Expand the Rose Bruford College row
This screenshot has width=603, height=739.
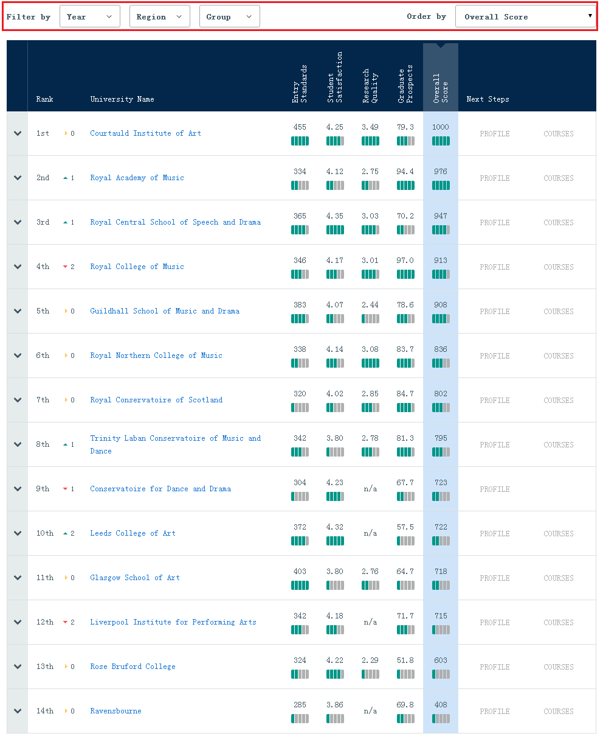(x=18, y=667)
